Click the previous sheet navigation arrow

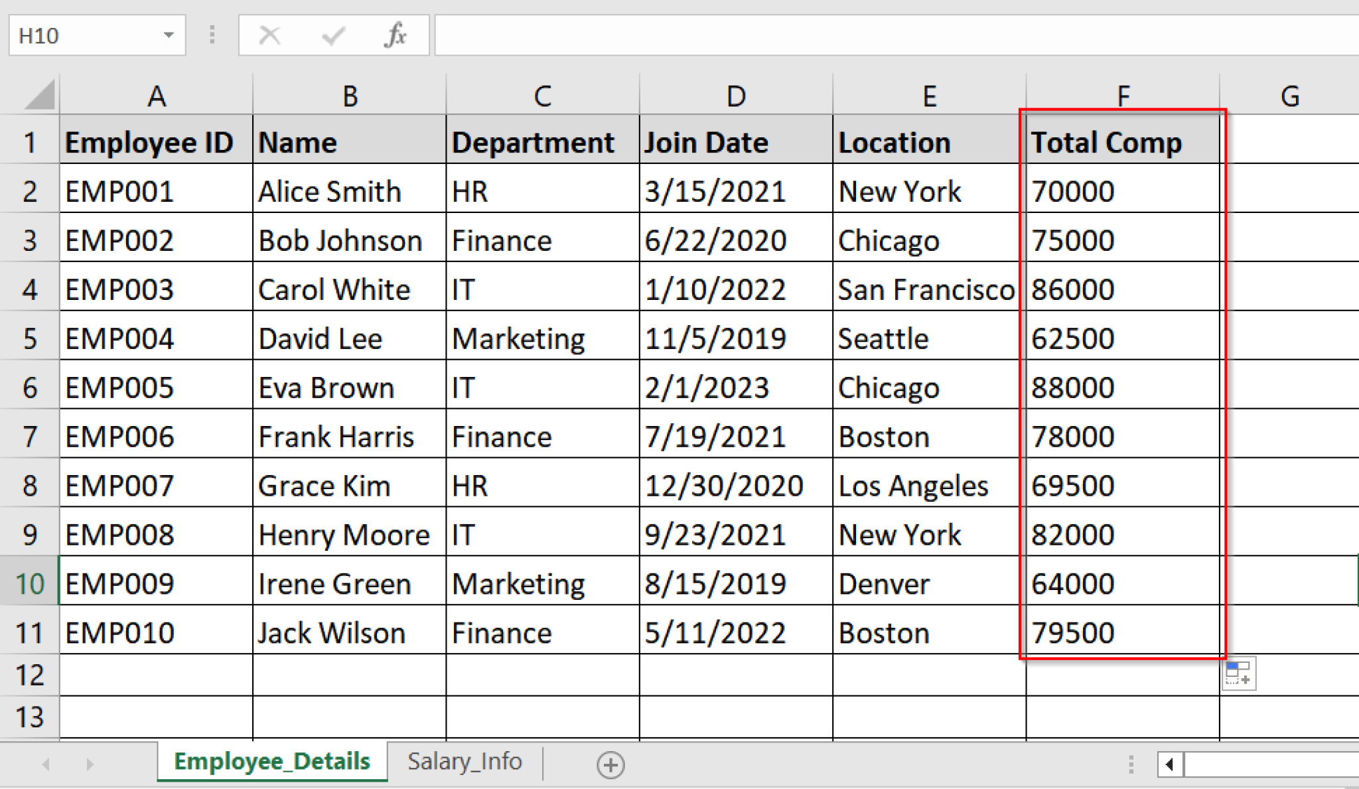click(46, 764)
